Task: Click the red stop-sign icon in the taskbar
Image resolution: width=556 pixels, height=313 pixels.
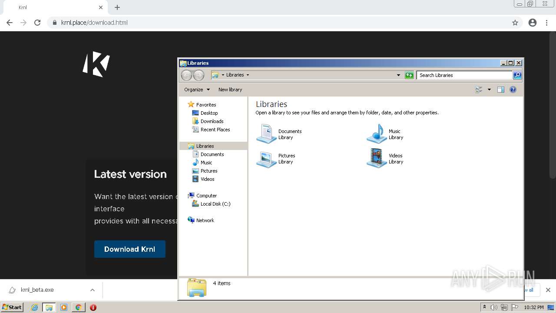Action: pyautogui.click(x=93, y=307)
